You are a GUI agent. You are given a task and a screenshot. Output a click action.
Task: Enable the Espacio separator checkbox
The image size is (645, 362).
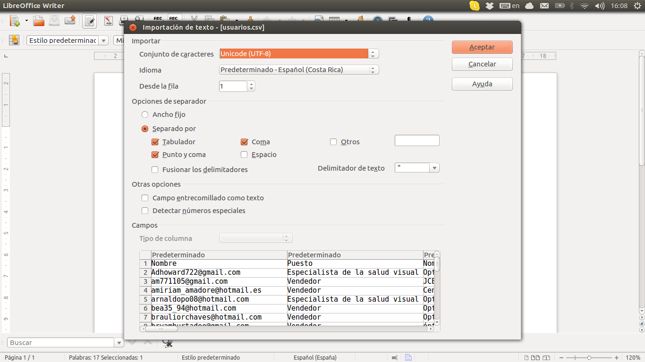[x=244, y=155]
